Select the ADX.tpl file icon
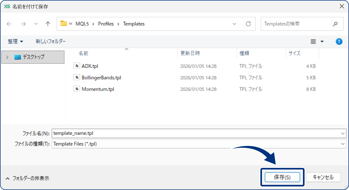Viewport: 349px width, 190px height. [77, 66]
